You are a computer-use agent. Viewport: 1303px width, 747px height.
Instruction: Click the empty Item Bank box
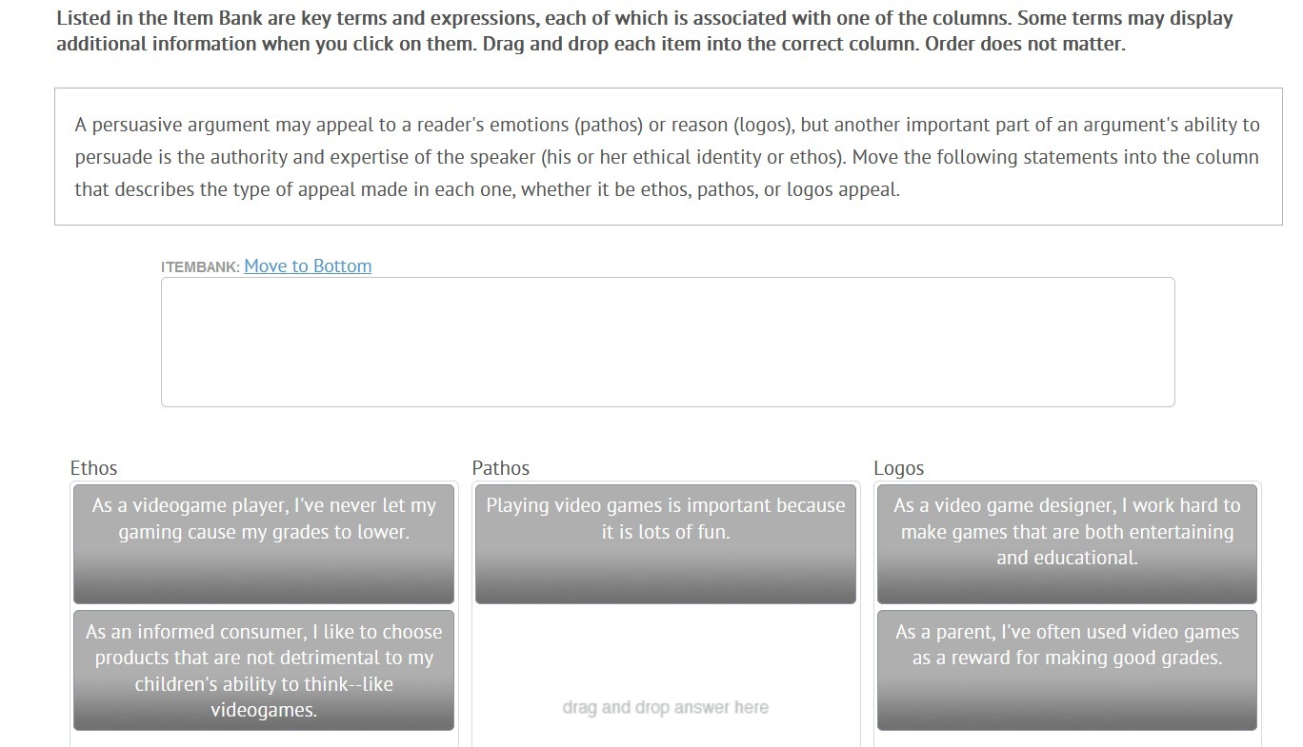click(x=667, y=343)
